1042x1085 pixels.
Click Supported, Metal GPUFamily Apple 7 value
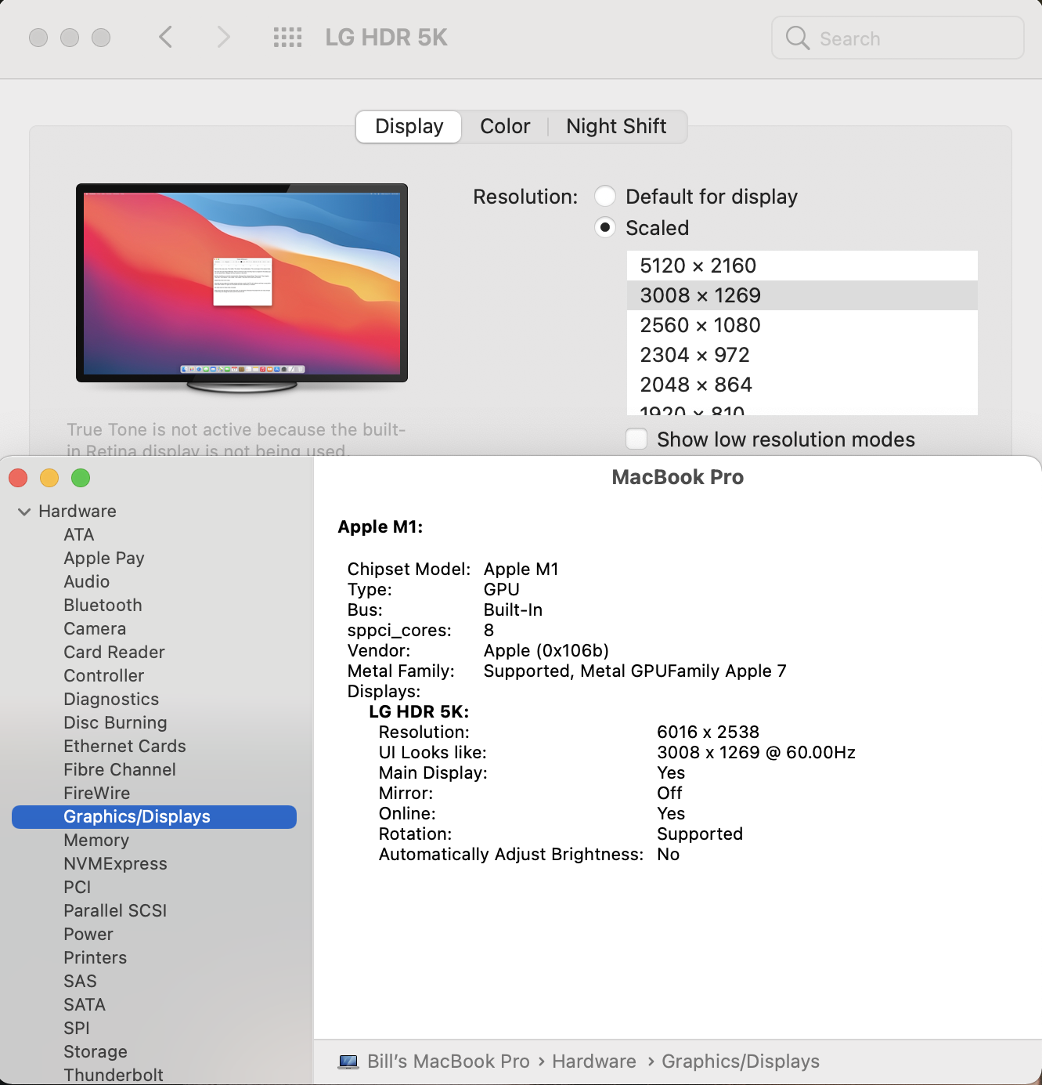(x=635, y=671)
